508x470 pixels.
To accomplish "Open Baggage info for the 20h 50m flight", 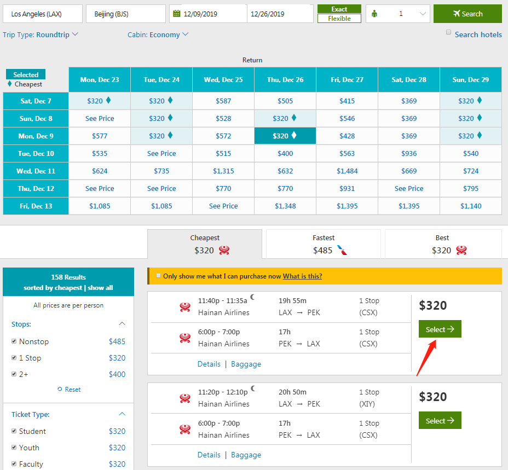I will point(246,455).
